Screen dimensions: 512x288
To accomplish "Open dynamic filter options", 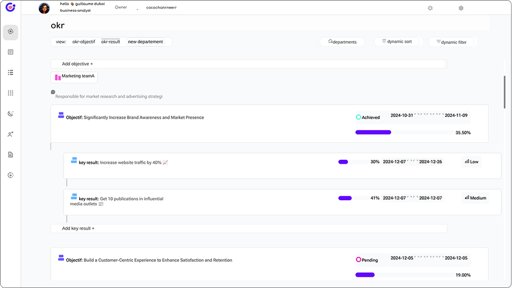I will pyautogui.click(x=451, y=42).
